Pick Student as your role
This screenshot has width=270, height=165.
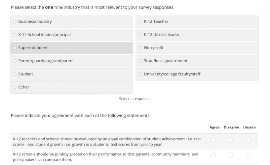point(15,74)
